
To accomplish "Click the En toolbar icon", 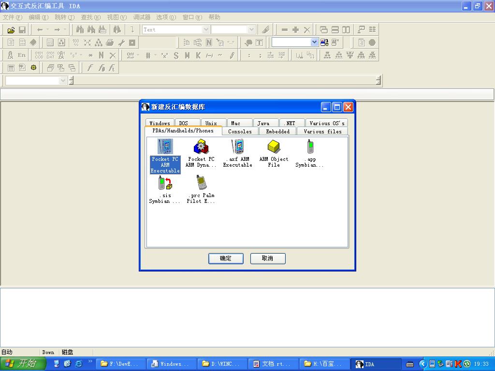I will [x=21, y=55].
